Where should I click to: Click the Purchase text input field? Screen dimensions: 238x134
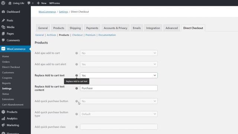click(x=119, y=88)
